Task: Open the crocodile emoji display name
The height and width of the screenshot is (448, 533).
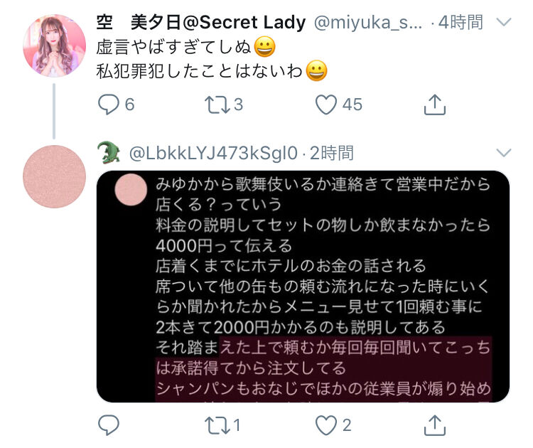Action: tap(109, 153)
